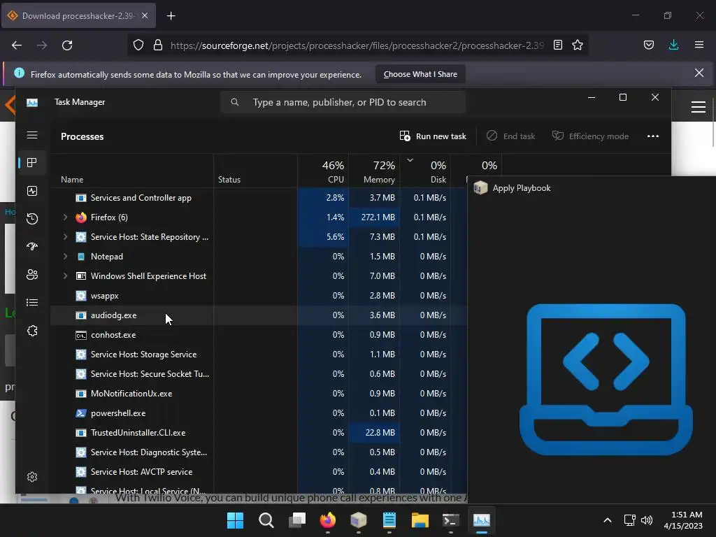716x537 pixels.
Task: Click Choose What I Share button in Firefox
Action: [x=420, y=74]
